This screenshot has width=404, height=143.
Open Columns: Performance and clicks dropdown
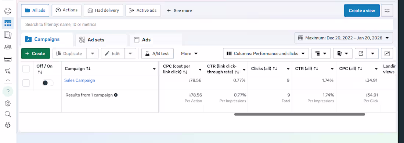tap(266, 53)
